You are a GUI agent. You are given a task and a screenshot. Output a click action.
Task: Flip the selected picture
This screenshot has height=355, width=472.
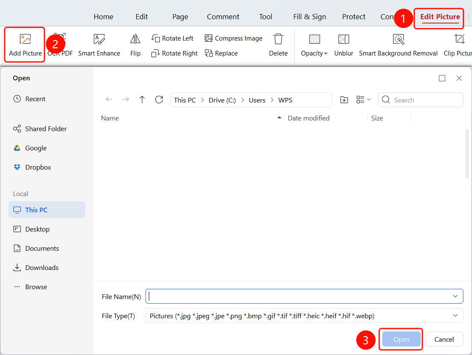pos(135,45)
